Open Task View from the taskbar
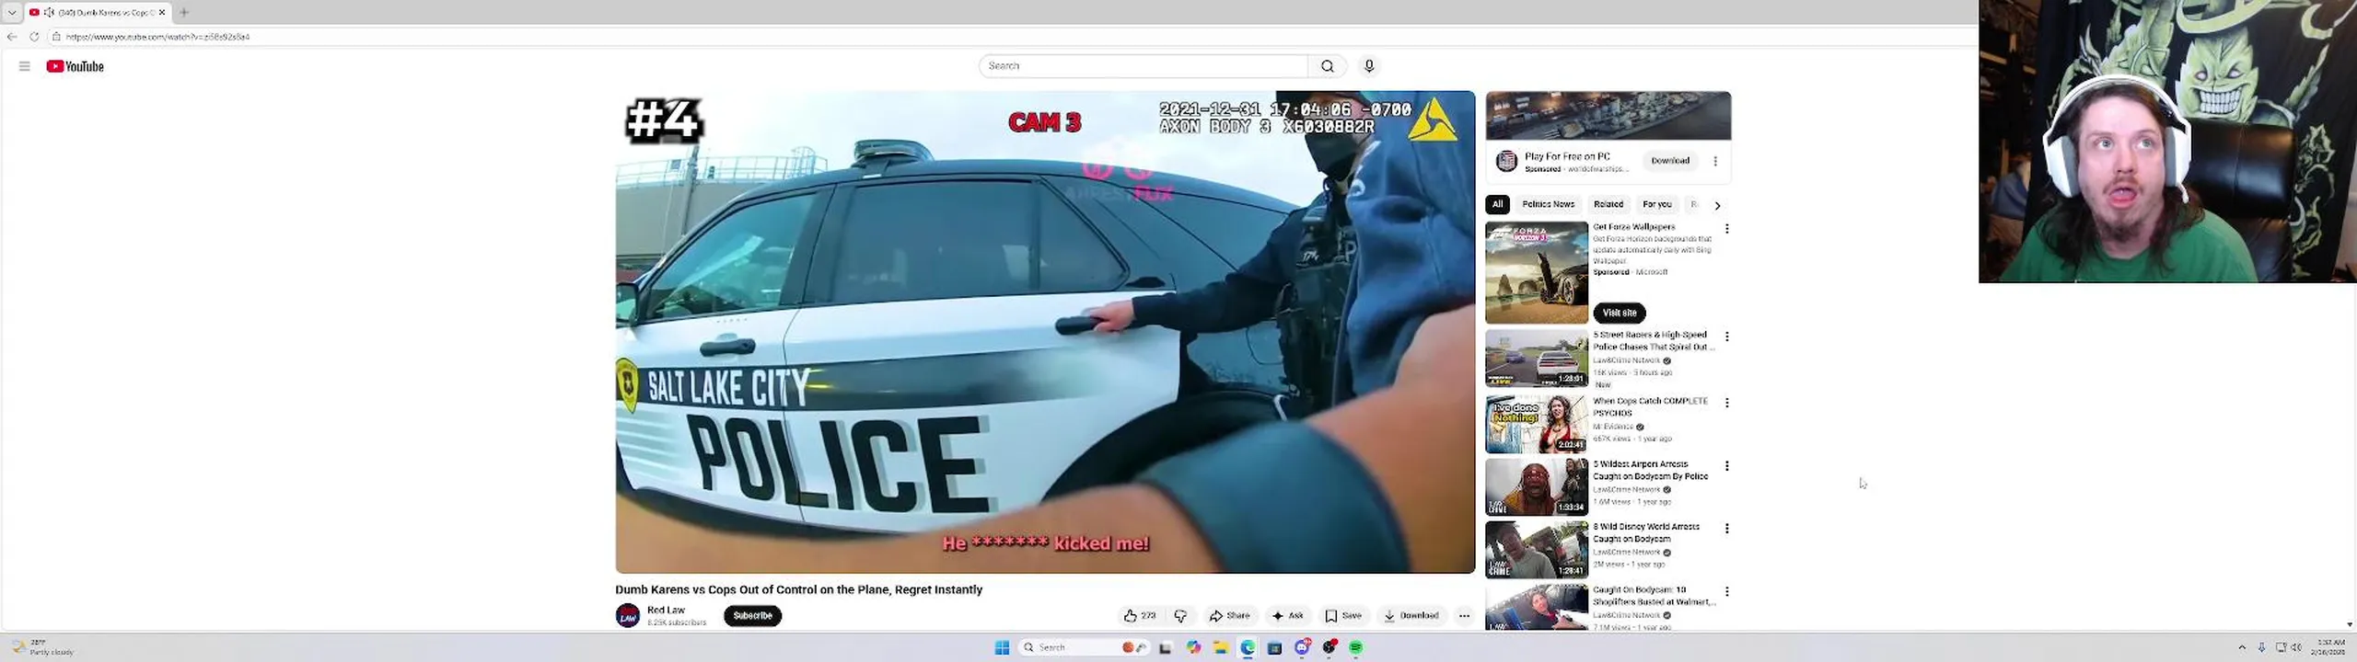The width and height of the screenshot is (2357, 662). 1166,647
